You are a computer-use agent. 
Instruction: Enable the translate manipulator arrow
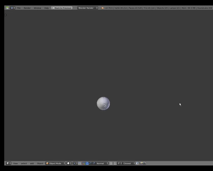87,163
